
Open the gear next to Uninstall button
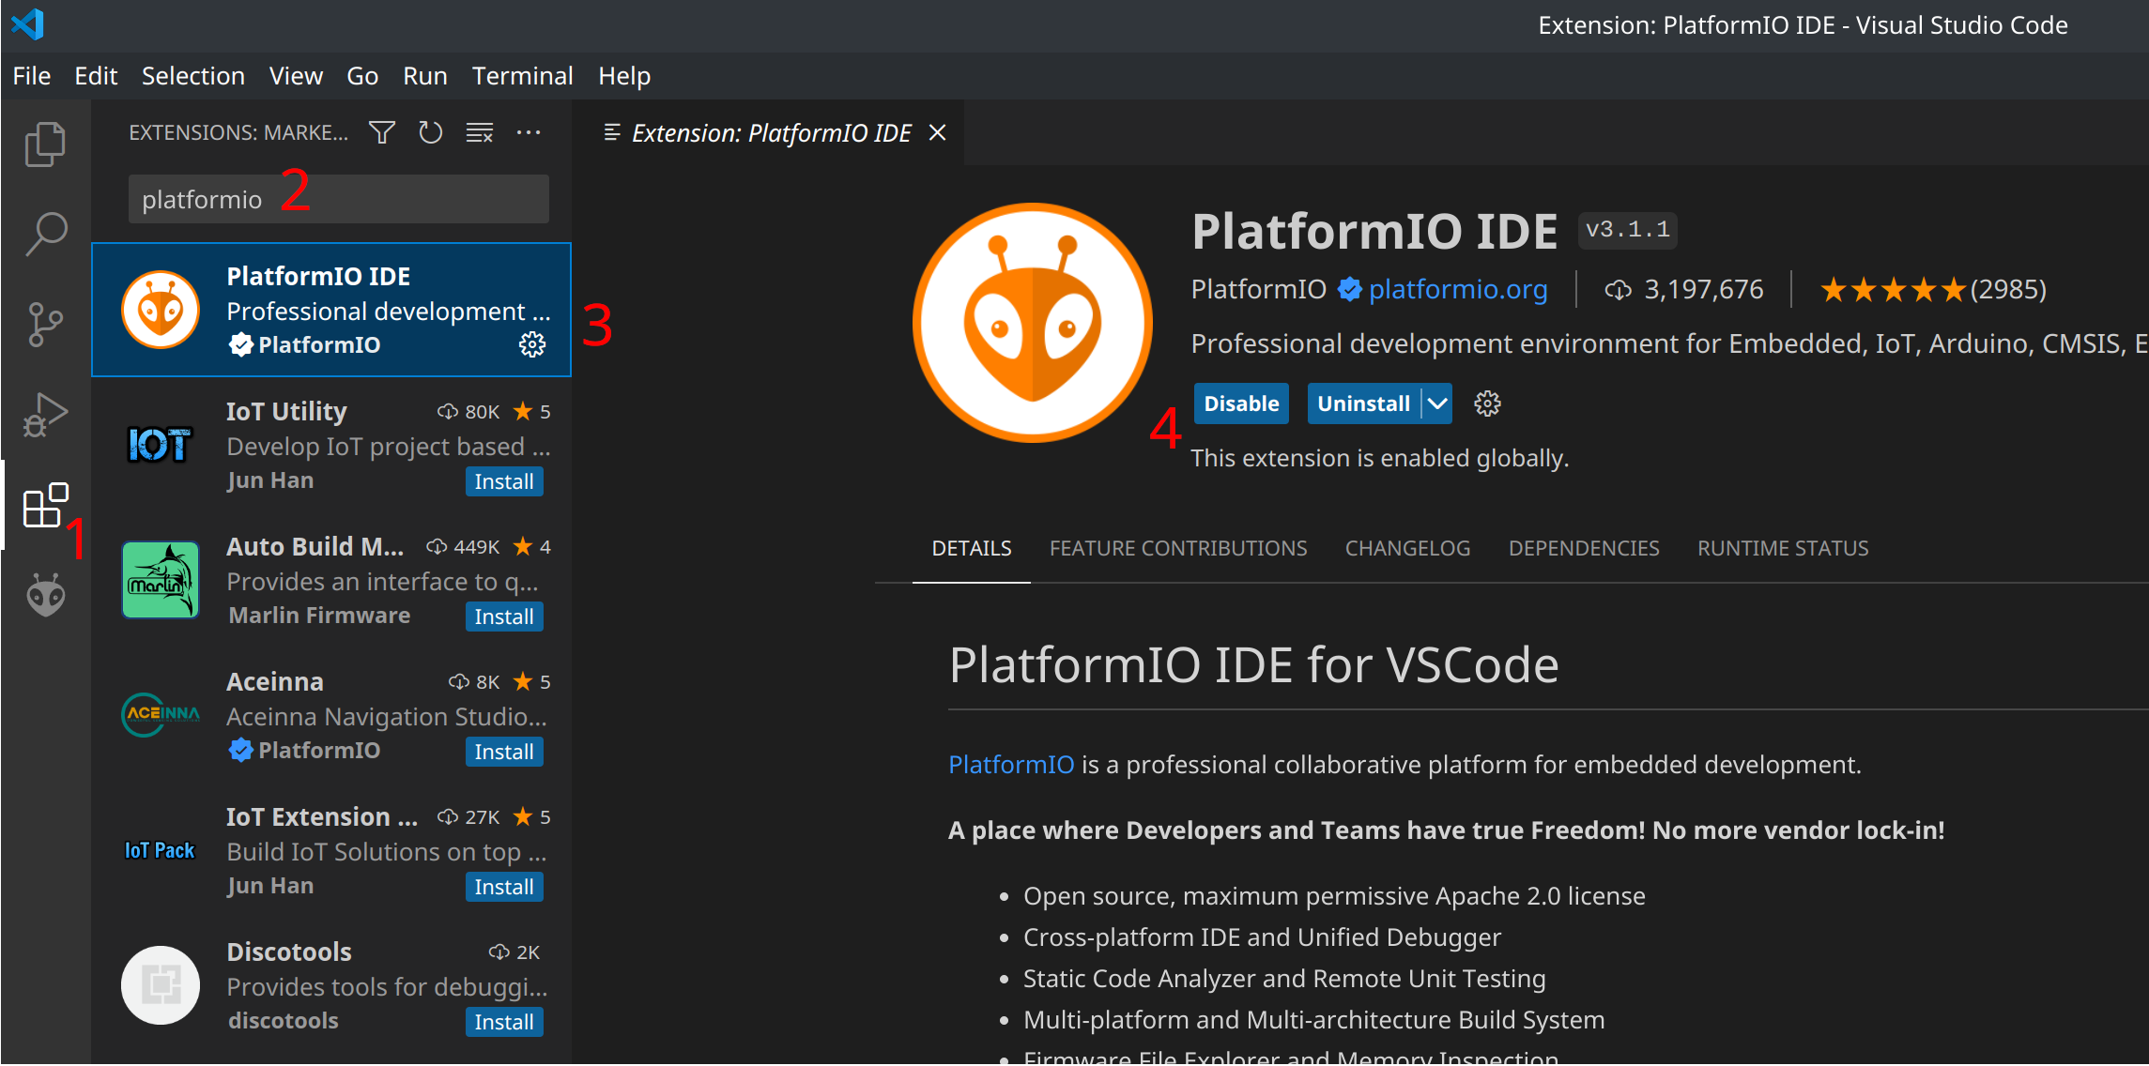pos(1487,404)
